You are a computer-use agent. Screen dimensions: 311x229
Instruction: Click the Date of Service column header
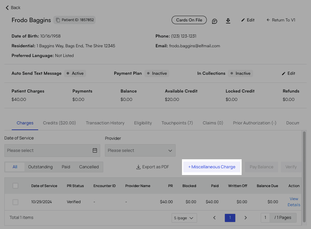click(44, 186)
